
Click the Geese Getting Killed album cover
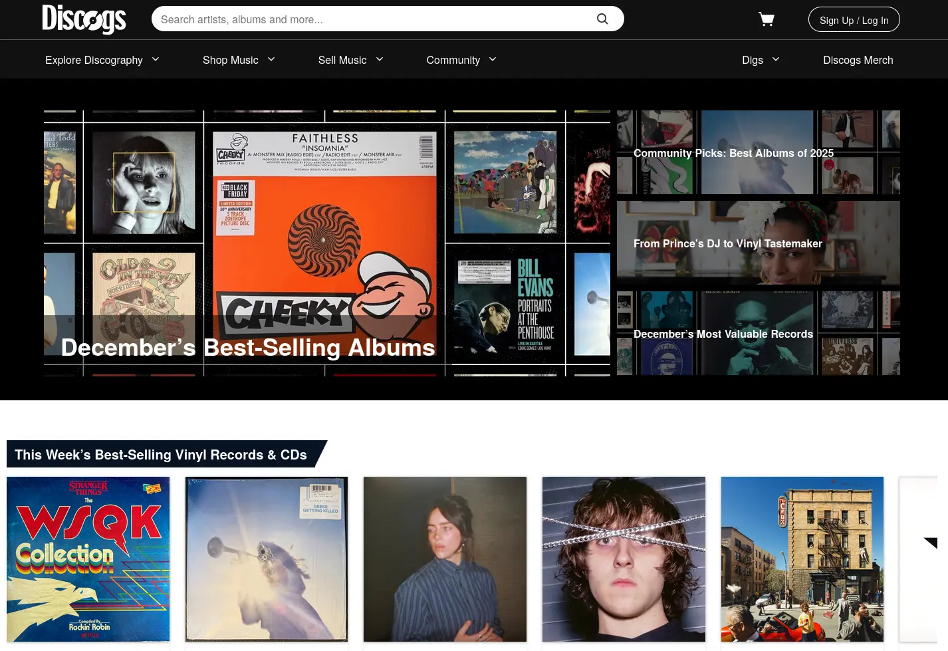point(267,559)
